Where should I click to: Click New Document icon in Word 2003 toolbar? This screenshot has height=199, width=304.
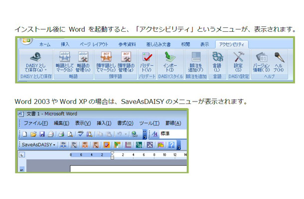(x=24, y=134)
